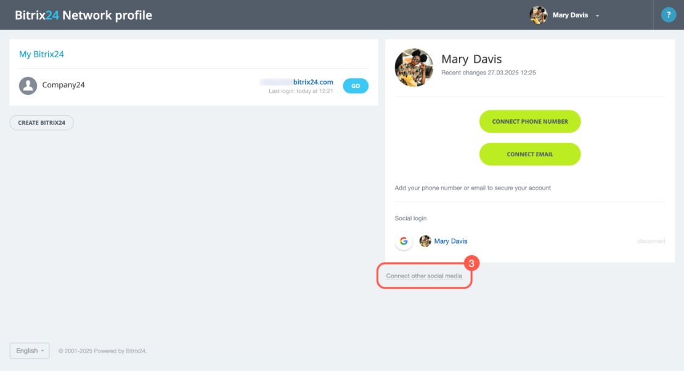
Task: Click the Bitrix24 Network profile logo
Action: pos(83,15)
